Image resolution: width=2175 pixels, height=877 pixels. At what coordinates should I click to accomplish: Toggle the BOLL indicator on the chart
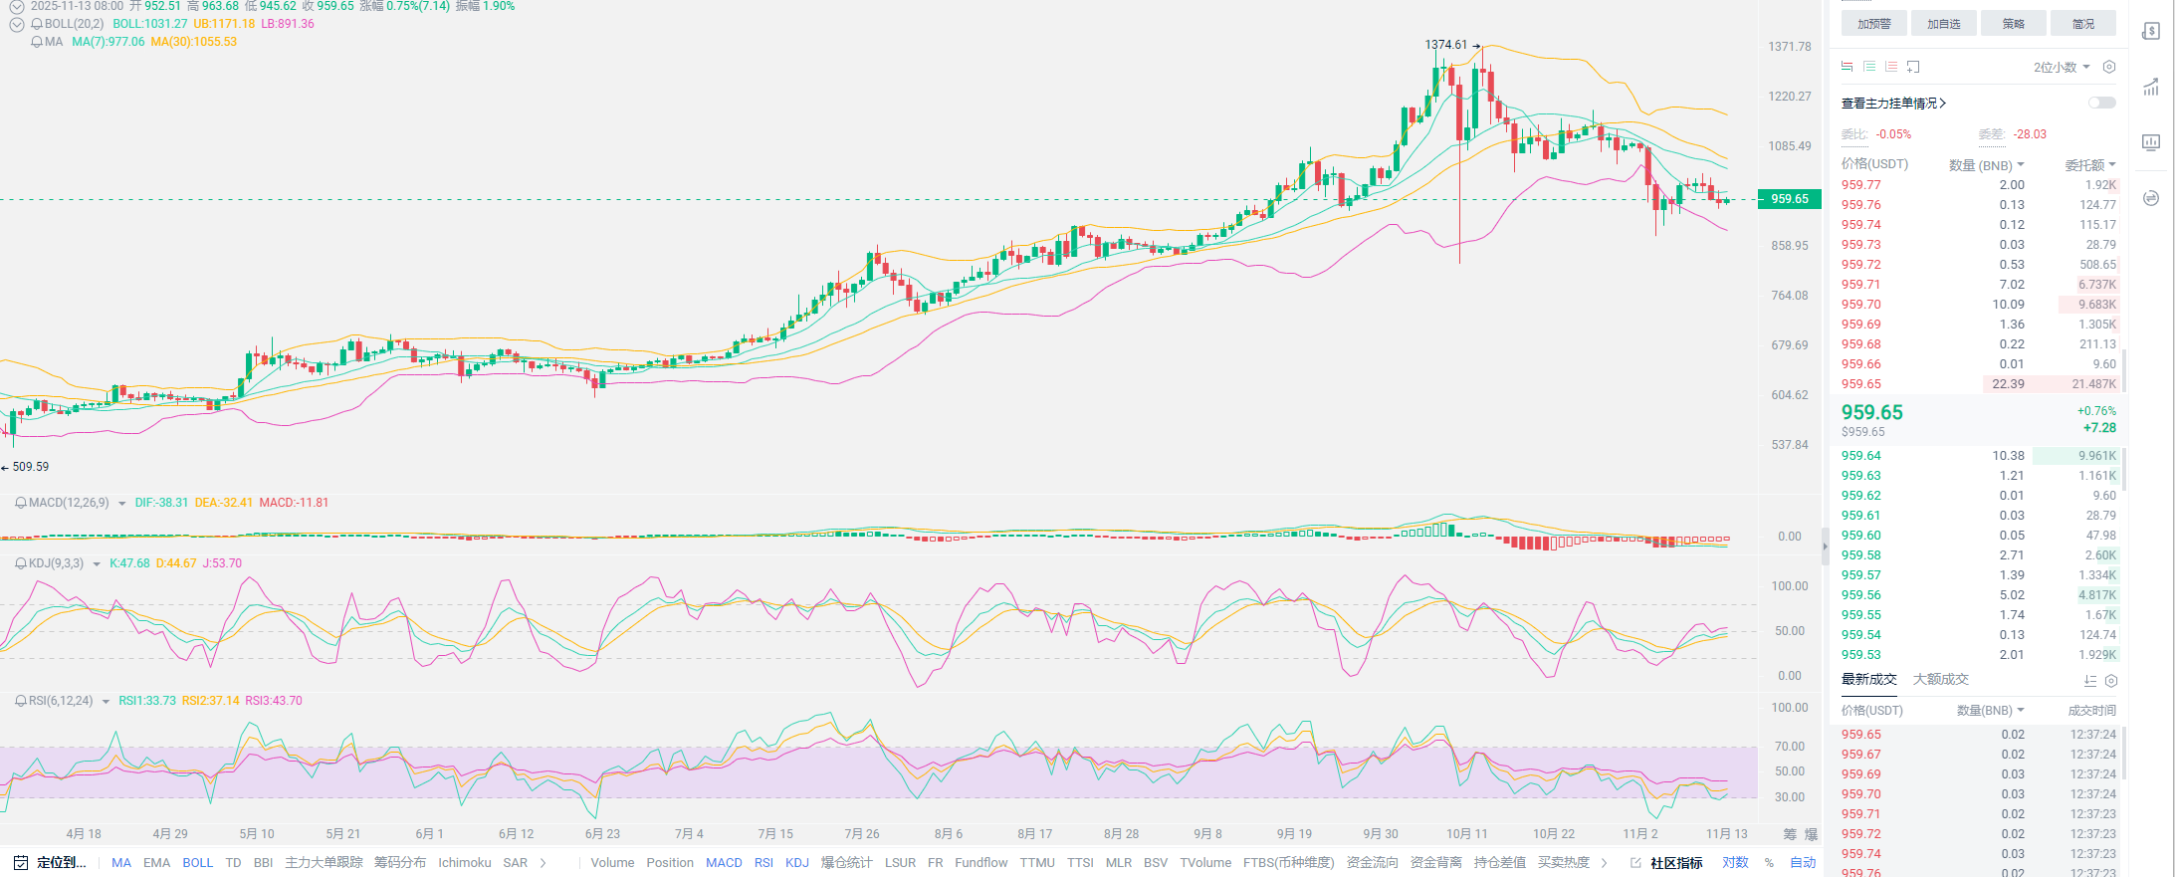(197, 862)
